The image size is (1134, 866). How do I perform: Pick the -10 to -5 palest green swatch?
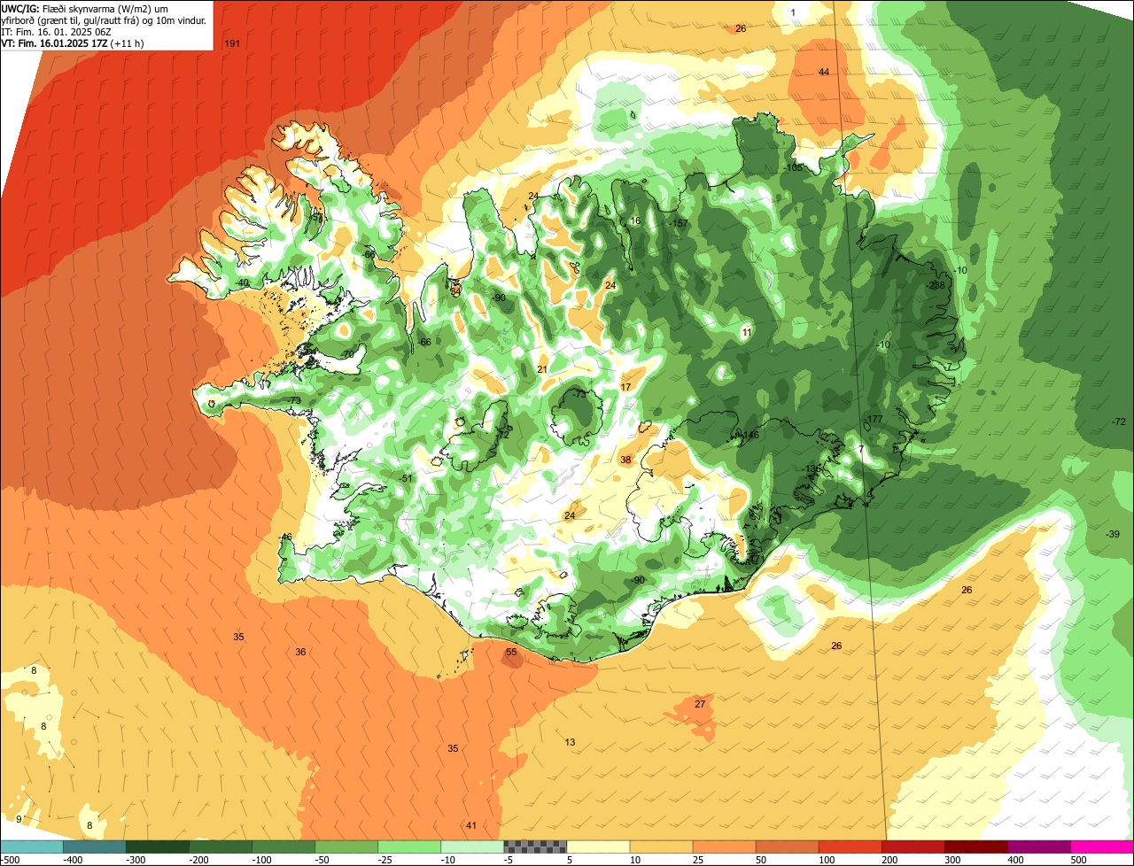click(x=471, y=847)
